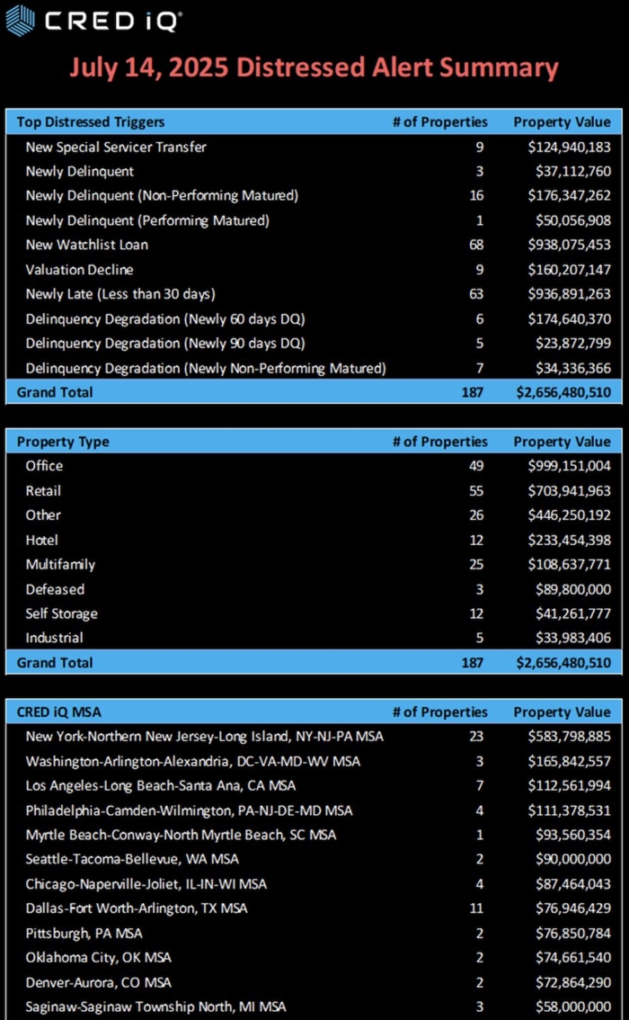629x1020 pixels.
Task: Click the CRED iQ MSA column header
Action: (x=58, y=711)
